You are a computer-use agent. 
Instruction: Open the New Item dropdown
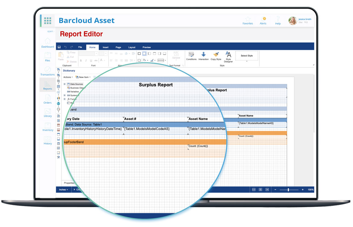click(x=83, y=77)
